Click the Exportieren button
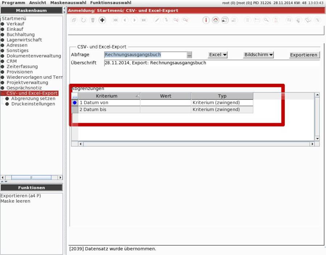The width and height of the screenshot is (326, 255). coord(304,55)
